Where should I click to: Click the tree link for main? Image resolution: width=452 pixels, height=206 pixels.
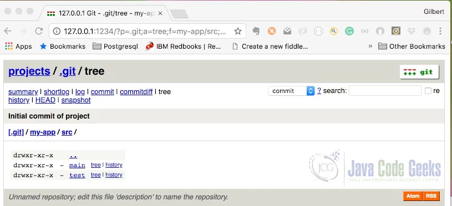click(96, 165)
